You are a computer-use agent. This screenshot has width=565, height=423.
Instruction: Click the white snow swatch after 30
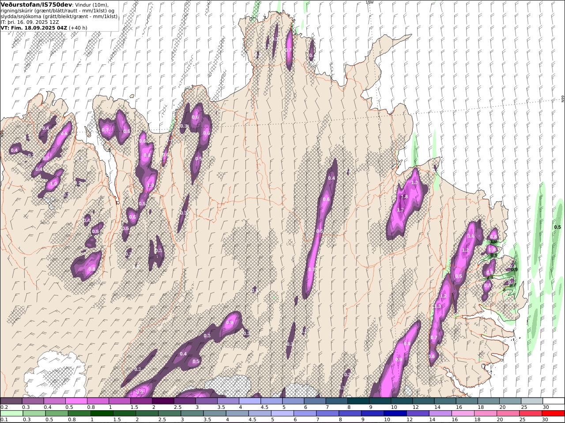[554, 401]
